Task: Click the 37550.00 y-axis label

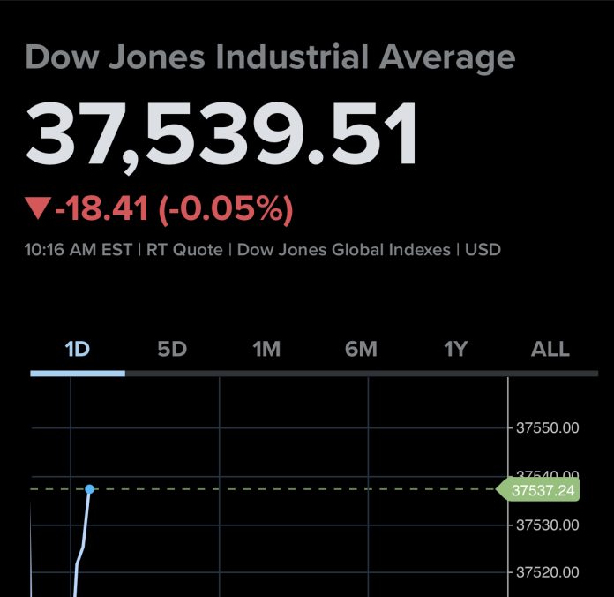Action: pos(547,428)
